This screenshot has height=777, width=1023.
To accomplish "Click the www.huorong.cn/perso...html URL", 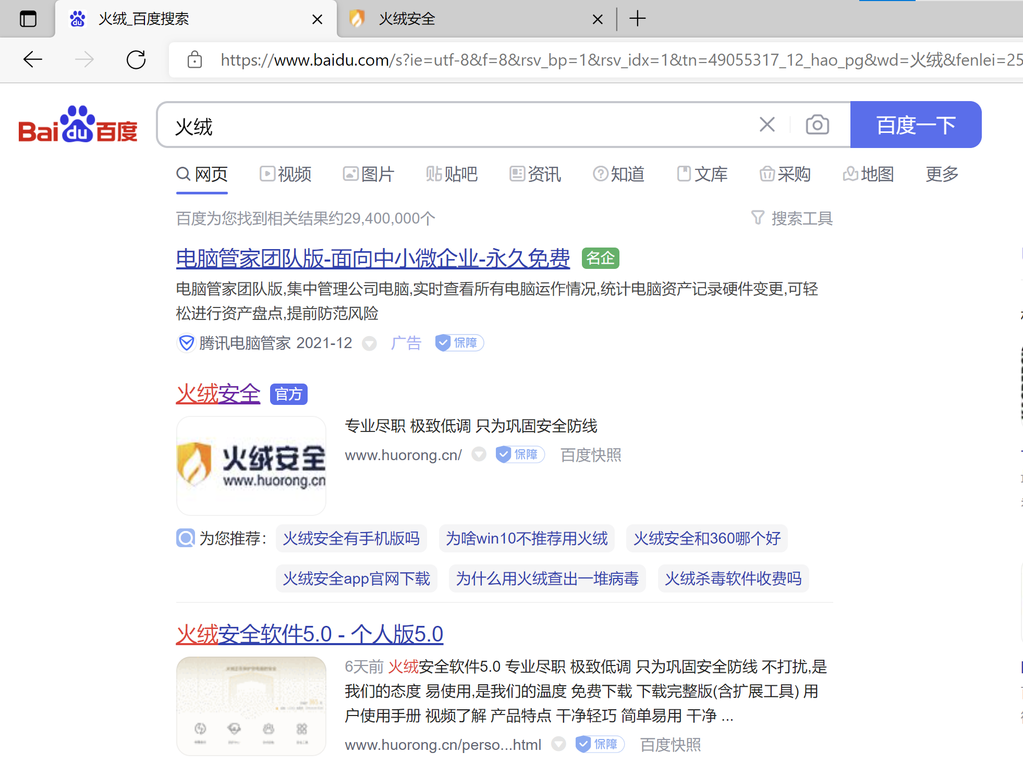I will [443, 745].
